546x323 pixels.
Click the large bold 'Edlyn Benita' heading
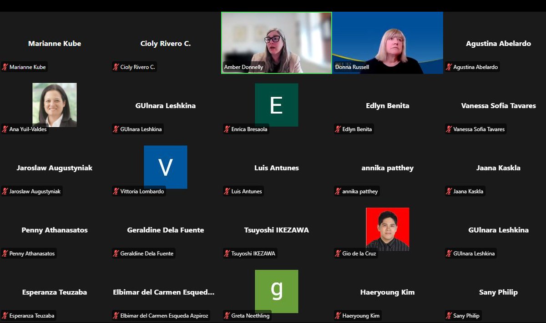click(388, 105)
